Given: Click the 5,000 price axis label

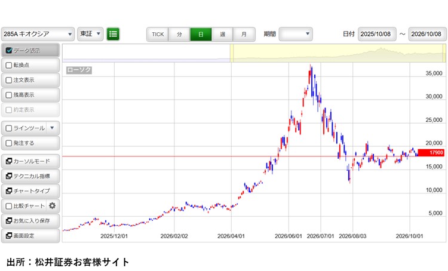Looking at the screenshot, I should (435, 213).
